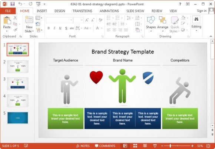Click the spell check icon in status bar
Viewport: 215px width, 149px height.
pyautogui.click(x=26, y=146)
